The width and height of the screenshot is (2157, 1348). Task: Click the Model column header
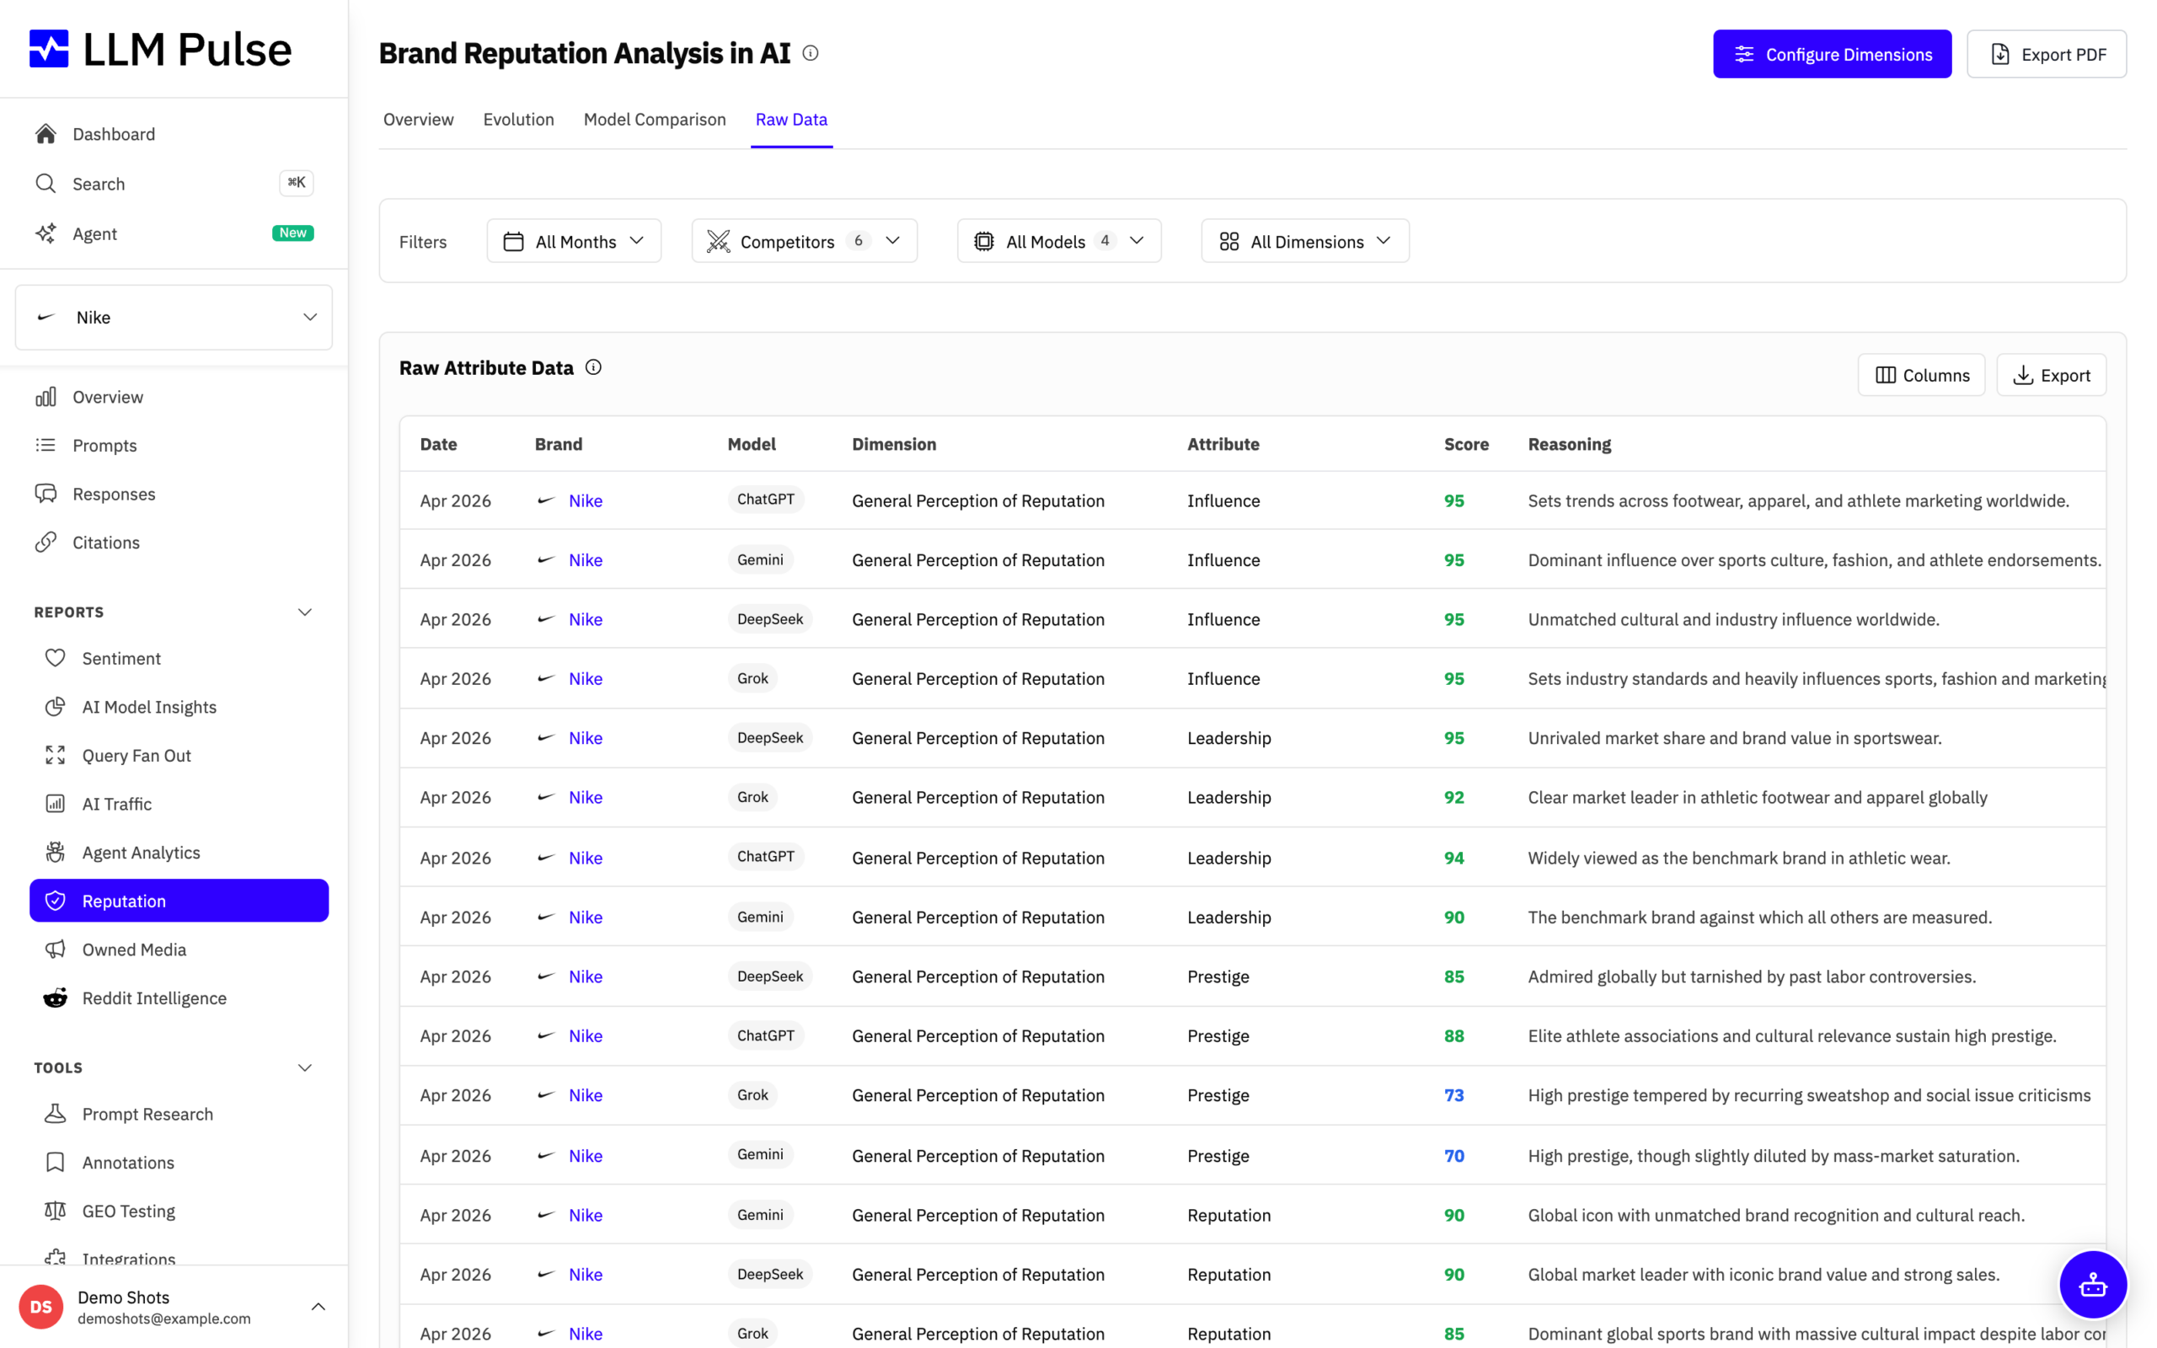click(x=752, y=444)
